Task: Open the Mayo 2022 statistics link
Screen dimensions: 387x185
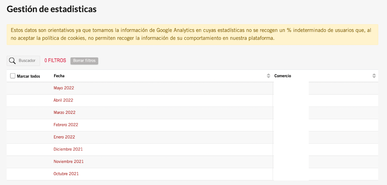Action: pyautogui.click(x=64, y=88)
